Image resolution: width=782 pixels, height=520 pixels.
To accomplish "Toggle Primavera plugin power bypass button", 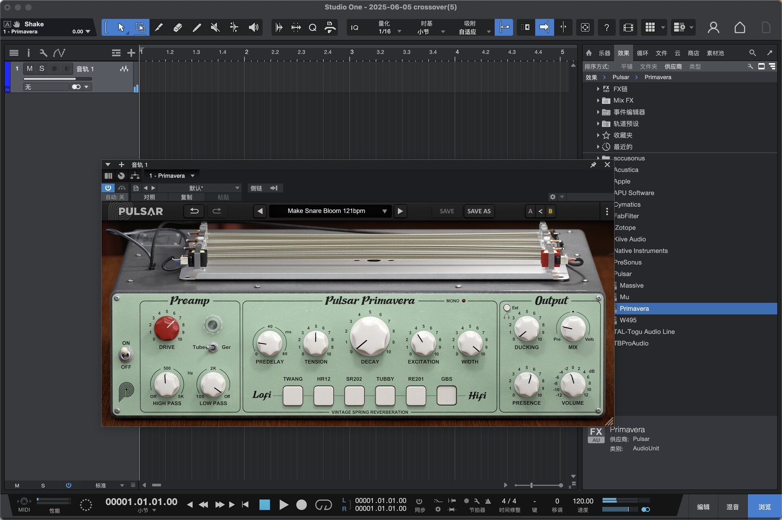I will point(108,188).
